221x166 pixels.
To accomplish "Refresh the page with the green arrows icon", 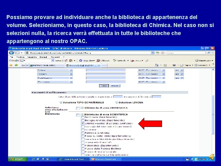I will tap(157, 53).
